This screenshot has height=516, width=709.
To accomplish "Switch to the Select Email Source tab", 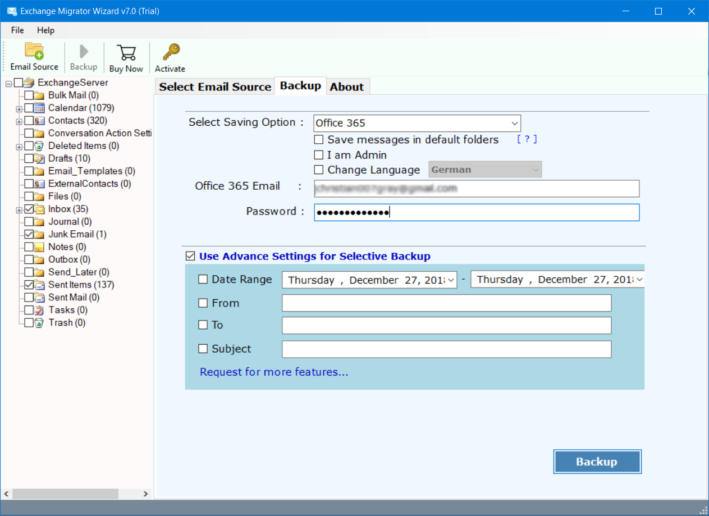I will [215, 87].
